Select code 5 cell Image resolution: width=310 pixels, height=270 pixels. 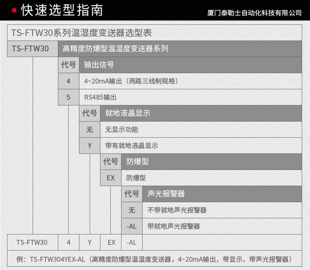[69, 97]
